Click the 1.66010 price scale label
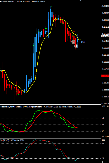 click(x=106, y=83)
